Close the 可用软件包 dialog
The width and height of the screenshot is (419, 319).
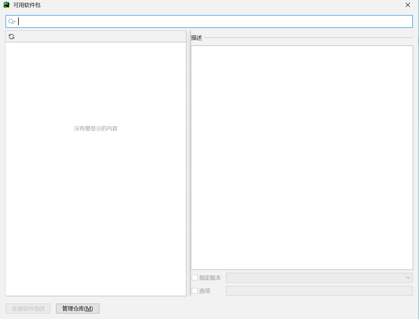coord(408,5)
